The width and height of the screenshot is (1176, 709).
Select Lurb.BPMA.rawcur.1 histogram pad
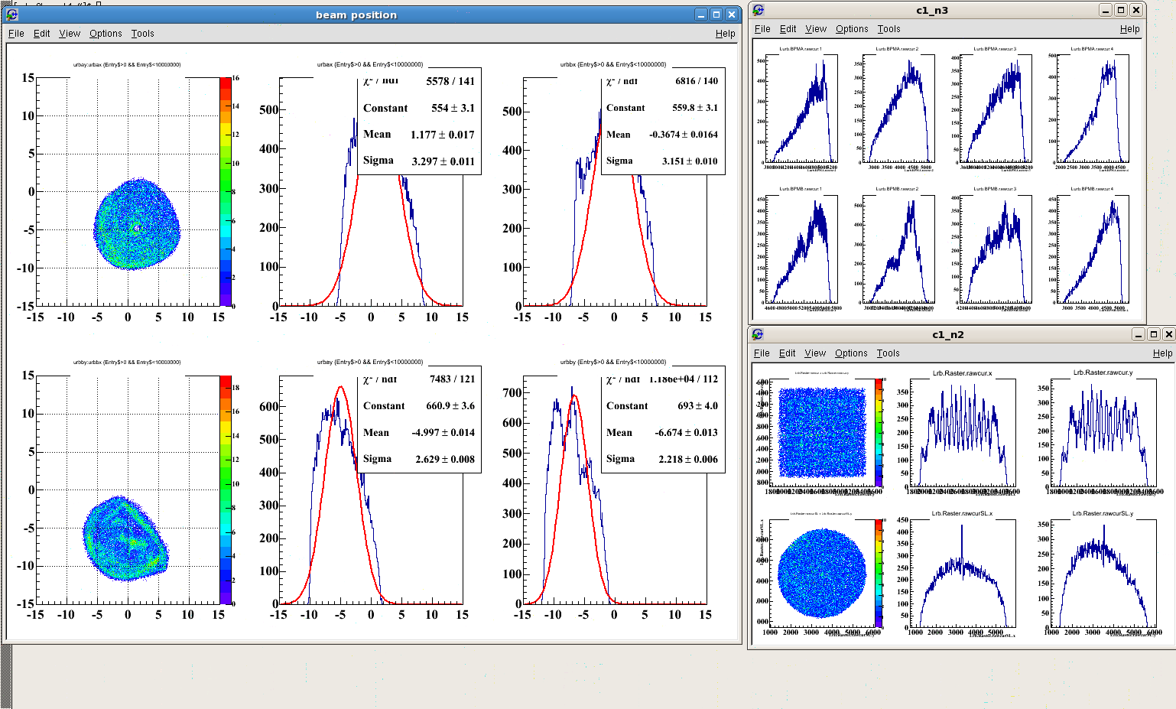(801, 109)
